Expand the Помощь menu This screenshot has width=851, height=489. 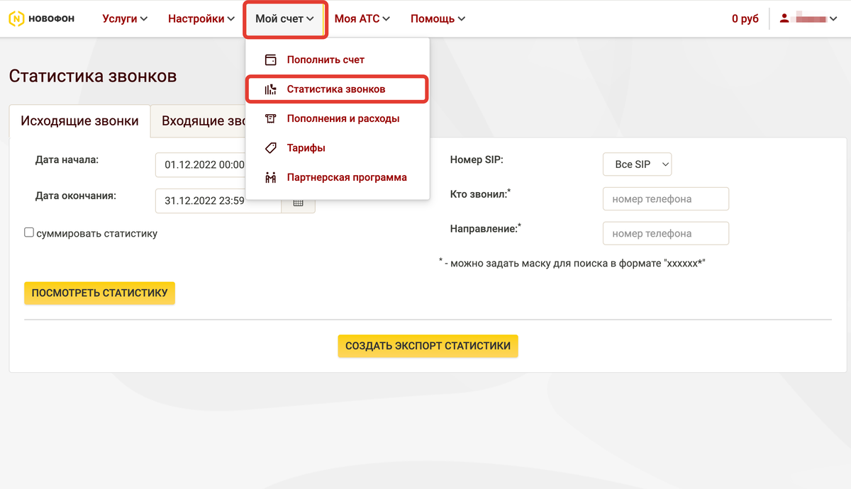point(438,18)
